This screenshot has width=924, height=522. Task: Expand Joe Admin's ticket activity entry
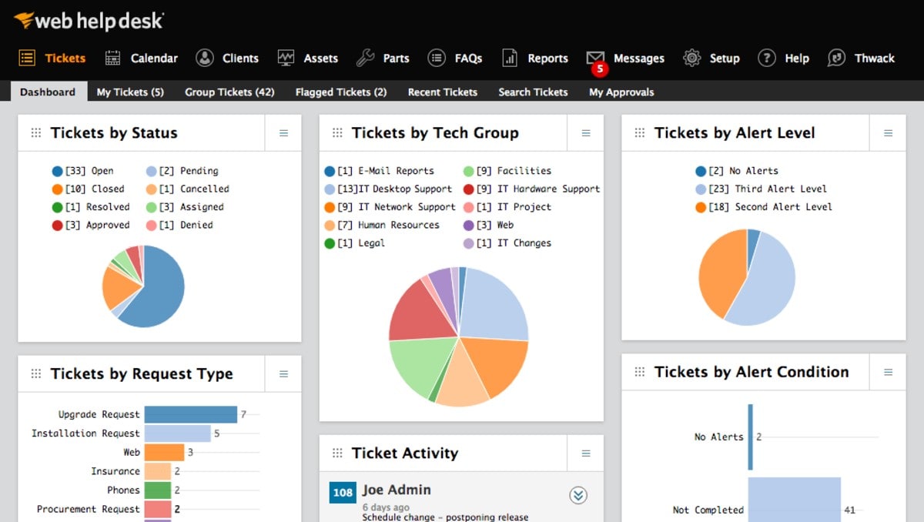pyautogui.click(x=577, y=496)
